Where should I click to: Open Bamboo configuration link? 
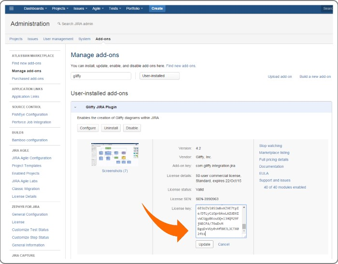[30, 140]
